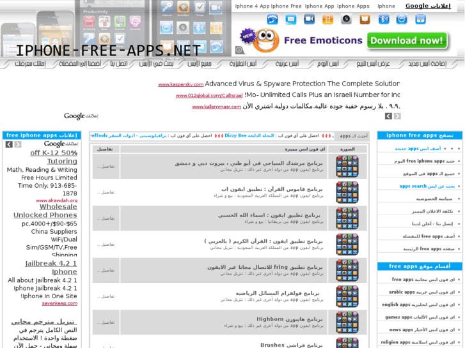The image size is (465, 348).
Task: Click تفاصيل for the fring row
Action: 106,270
